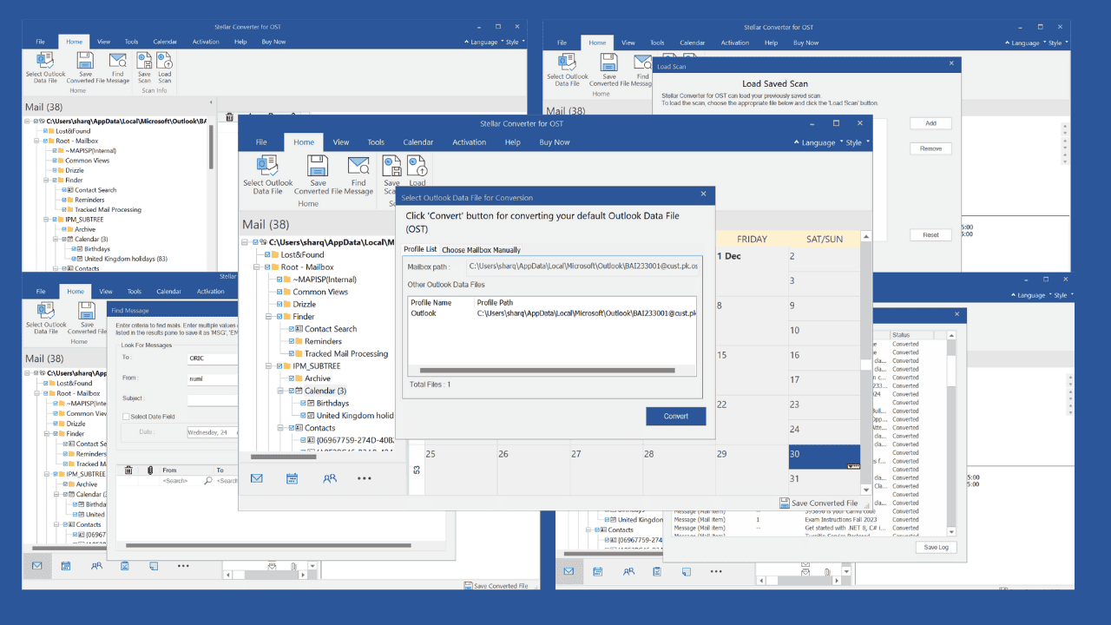
Task: Switch to Tools tab in center window
Action: coord(376,142)
